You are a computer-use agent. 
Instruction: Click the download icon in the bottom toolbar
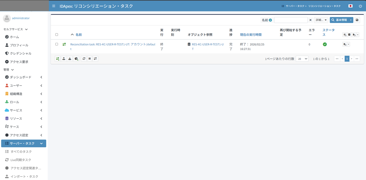tap(70, 59)
